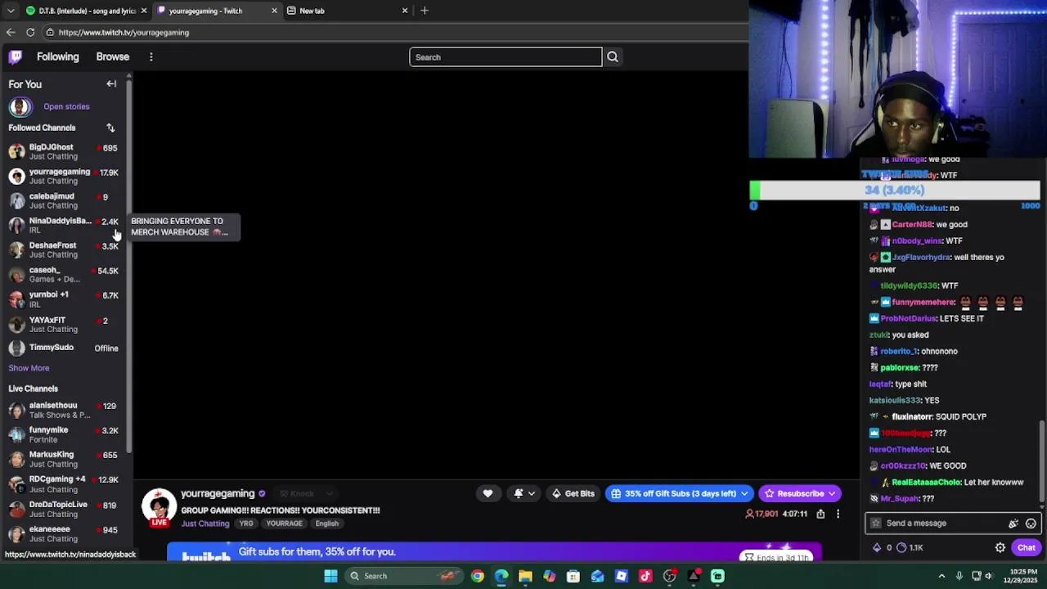Viewport: 1047px width, 589px height.
Task: Click the star icon in message box
Action: pyautogui.click(x=876, y=523)
